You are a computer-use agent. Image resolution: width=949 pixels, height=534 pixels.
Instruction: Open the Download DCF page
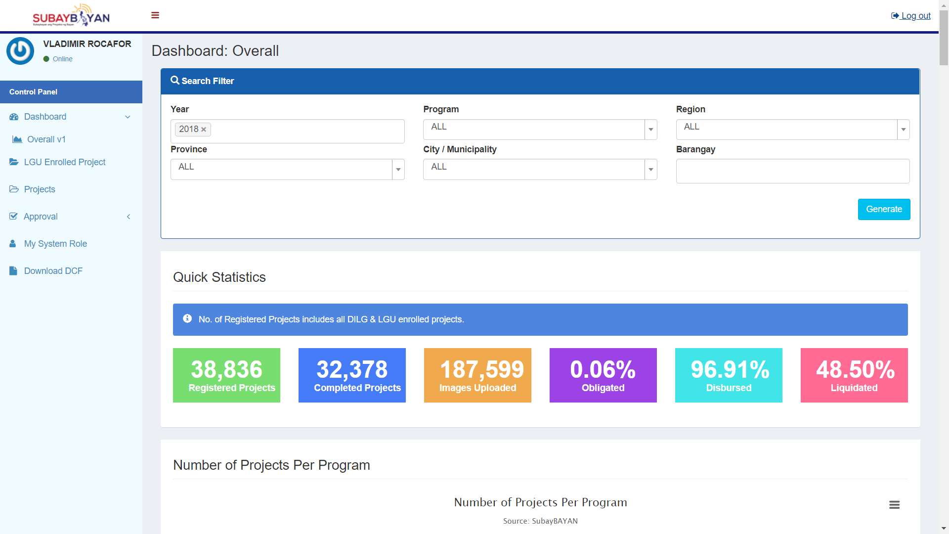coord(71,271)
